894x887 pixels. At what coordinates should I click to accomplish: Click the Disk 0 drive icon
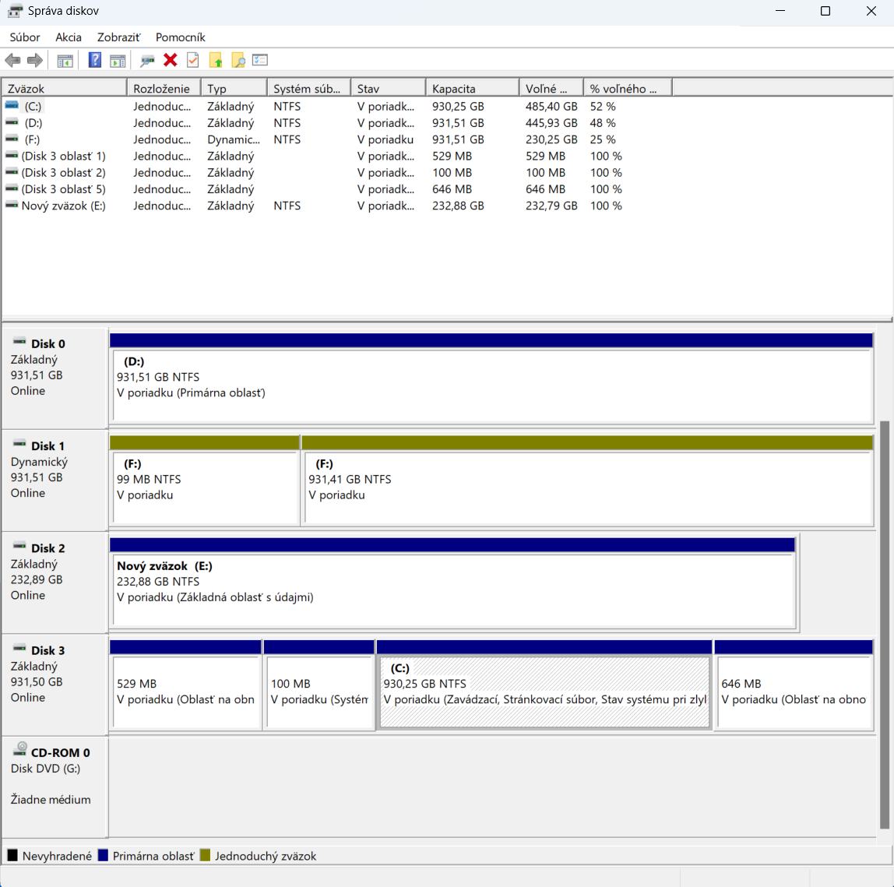(19, 341)
